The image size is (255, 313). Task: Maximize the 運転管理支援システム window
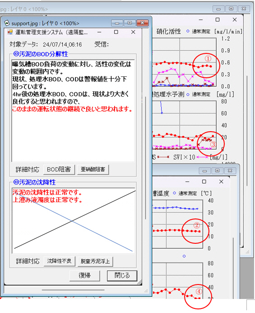116,32
